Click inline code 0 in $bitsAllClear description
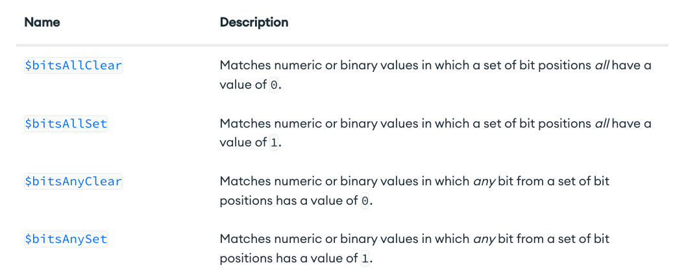This screenshot has width=686, height=276. pos(273,85)
